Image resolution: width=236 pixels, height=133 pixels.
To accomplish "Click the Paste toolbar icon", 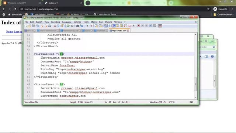I will [x=63, y=26].
